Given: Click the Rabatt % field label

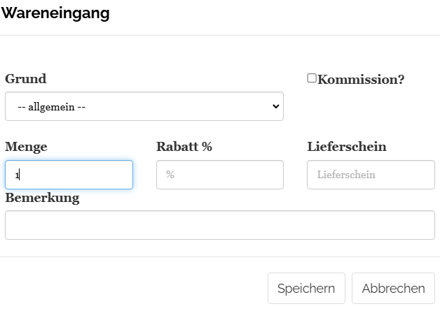Looking at the screenshot, I should coord(184,146).
